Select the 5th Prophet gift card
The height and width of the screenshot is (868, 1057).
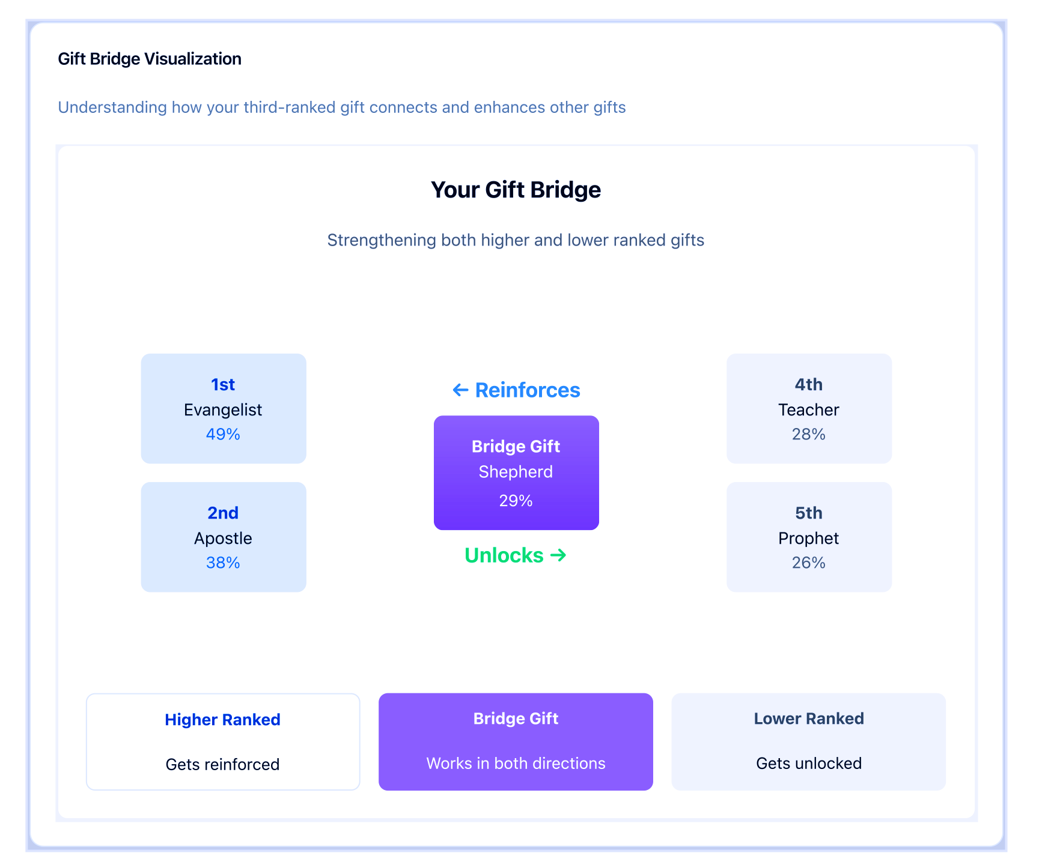809,537
